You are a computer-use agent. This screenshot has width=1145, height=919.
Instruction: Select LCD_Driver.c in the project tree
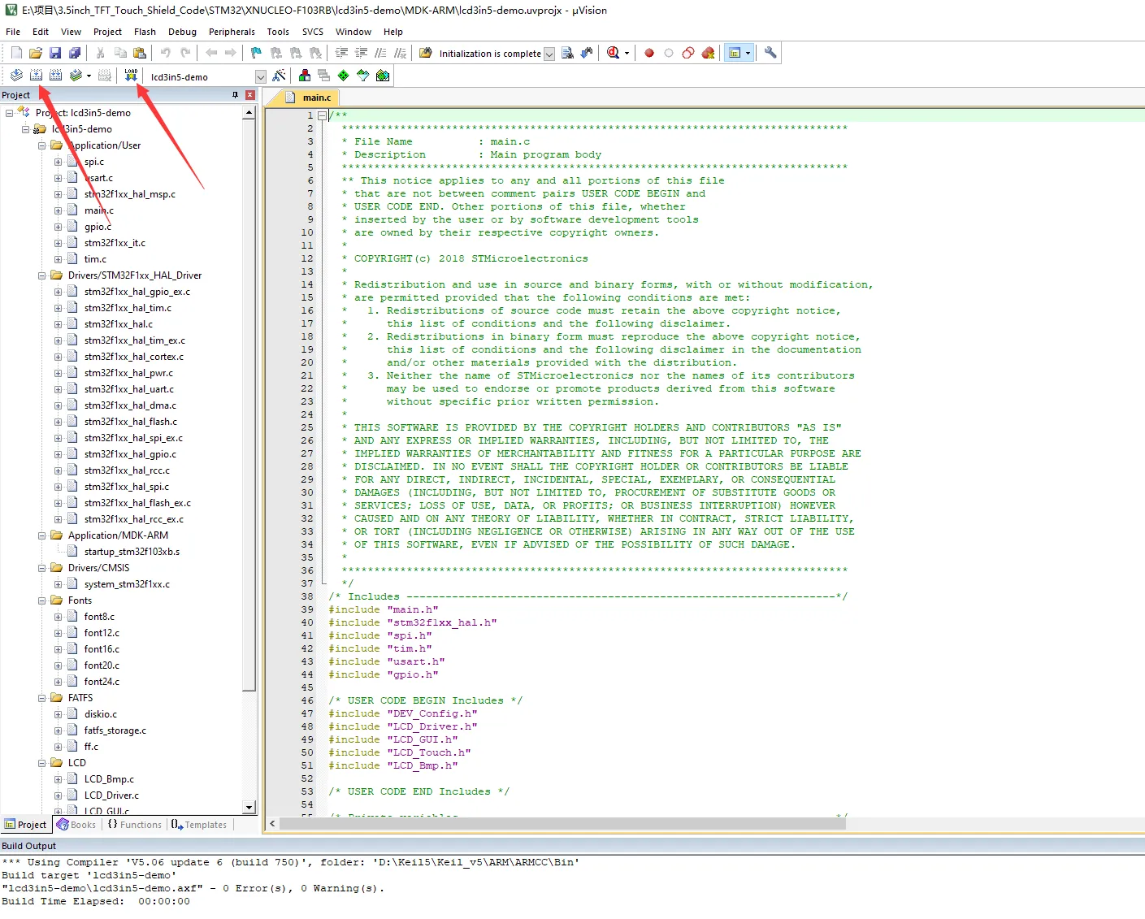[111, 795]
